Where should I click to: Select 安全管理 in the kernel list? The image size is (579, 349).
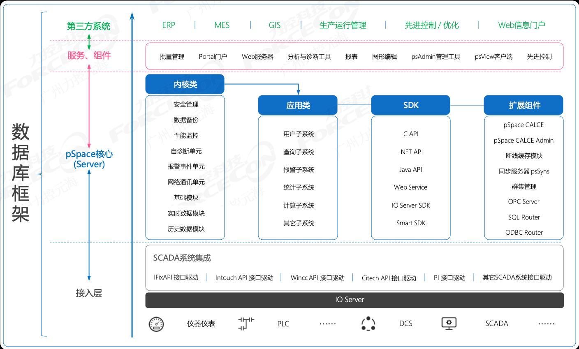click(186, 104)
